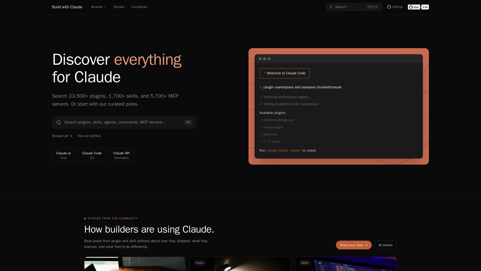Click the Discover everything for Claude heading
Viewport: 481px width, 271px height.
(x=117, y=68)
